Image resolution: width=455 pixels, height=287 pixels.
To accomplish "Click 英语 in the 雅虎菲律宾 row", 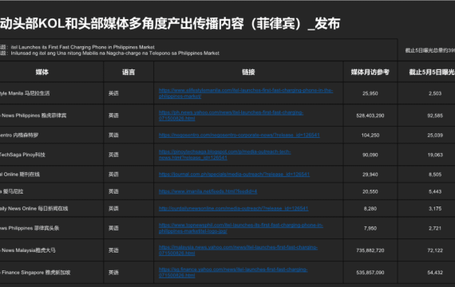I will point(113,116).
